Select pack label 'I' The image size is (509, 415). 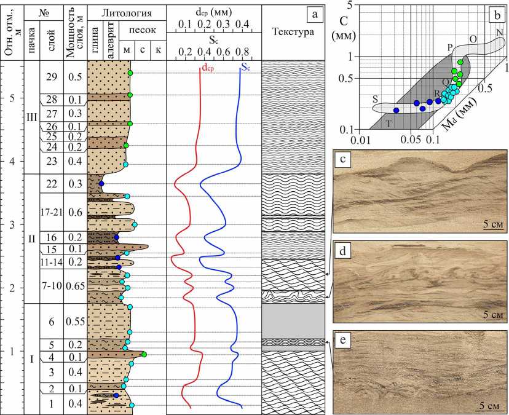(32, 360)
